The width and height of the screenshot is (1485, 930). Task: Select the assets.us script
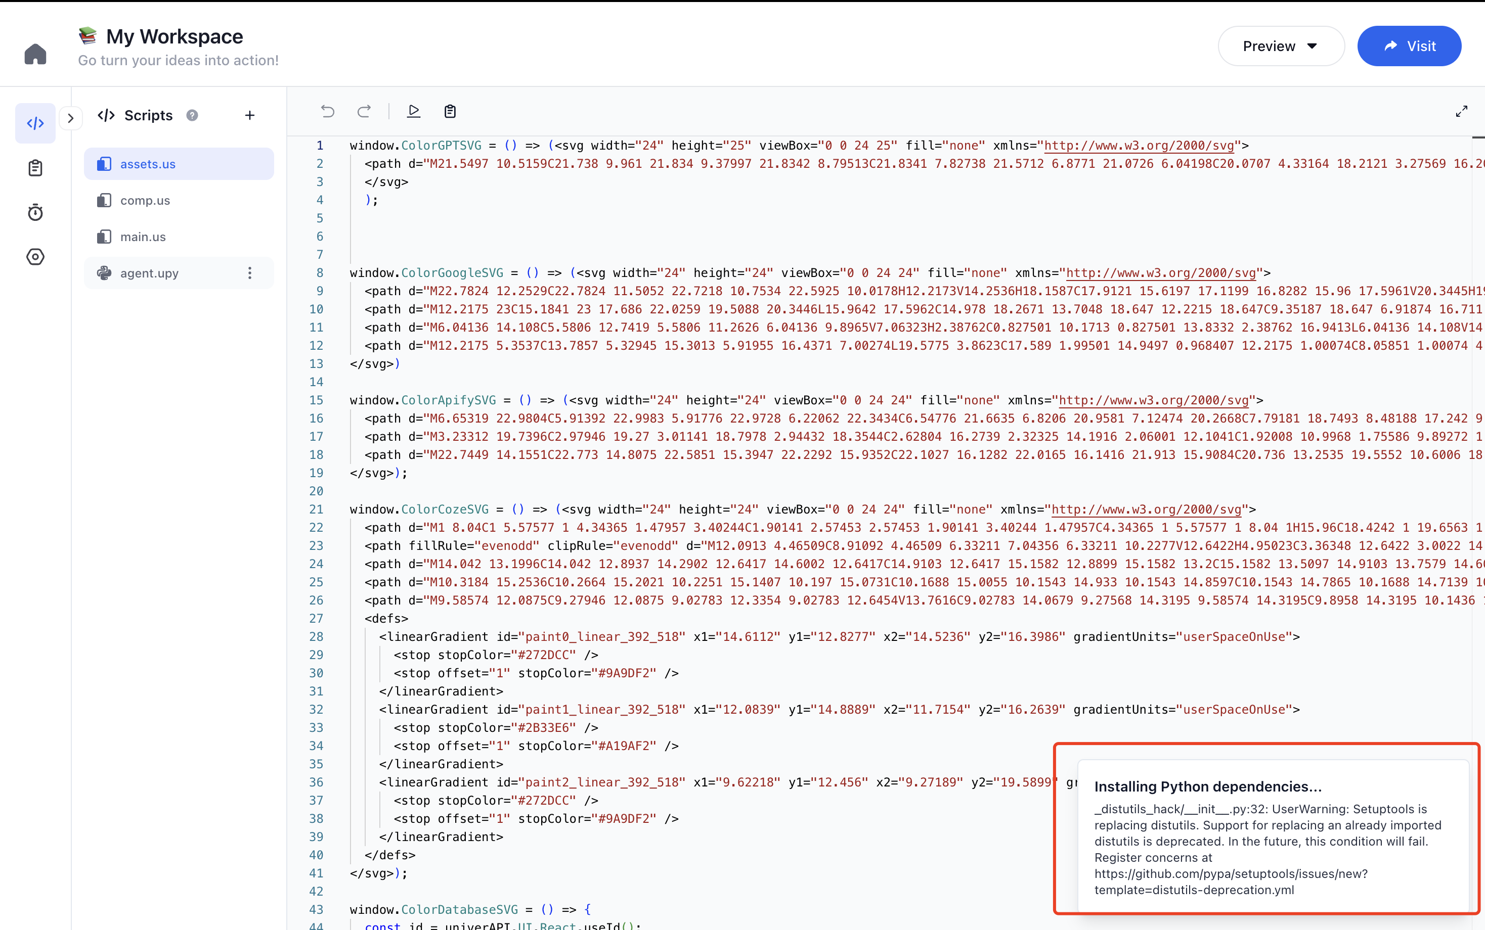click(179, 164)
